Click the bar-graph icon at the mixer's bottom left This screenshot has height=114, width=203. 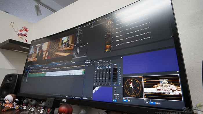(95, 84)
